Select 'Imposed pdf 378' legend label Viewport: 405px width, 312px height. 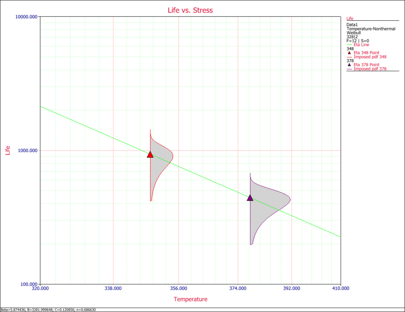tap(370, 69)
